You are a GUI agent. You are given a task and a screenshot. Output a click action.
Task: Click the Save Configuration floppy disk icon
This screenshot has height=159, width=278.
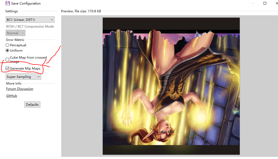coord(8,3)
